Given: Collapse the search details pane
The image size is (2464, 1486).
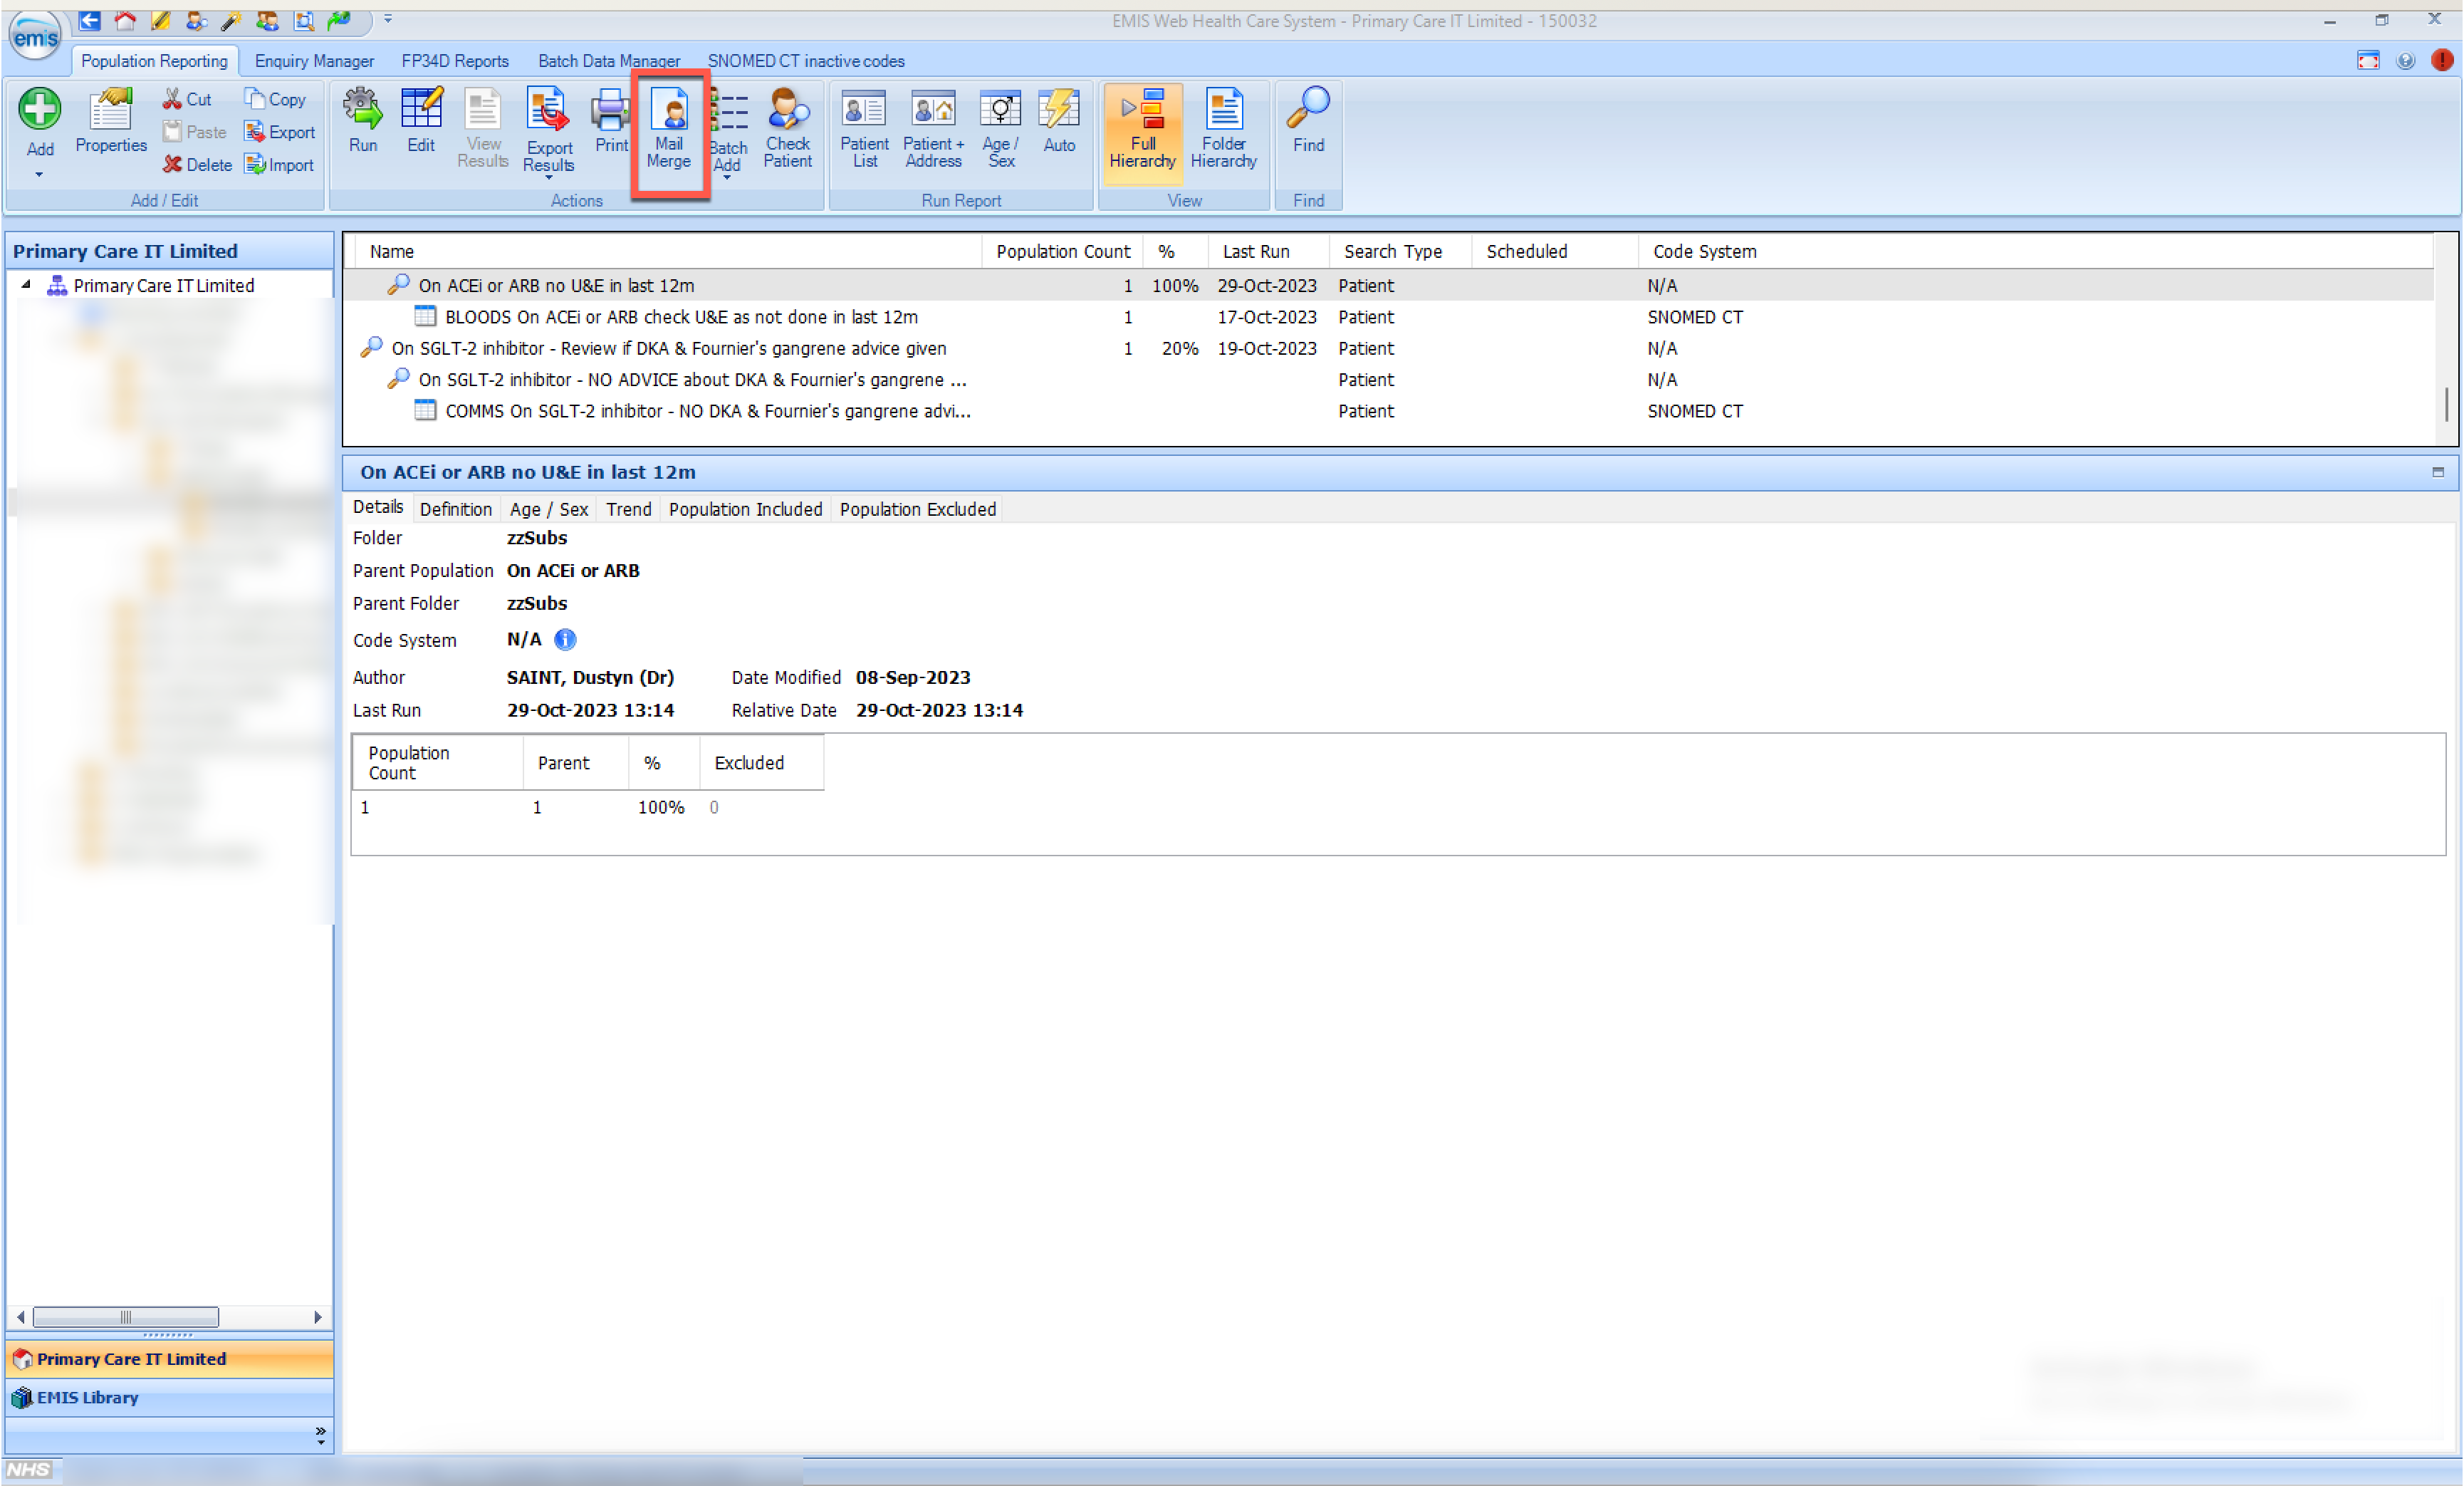Looking at the screenshot, I should 2438,472.
